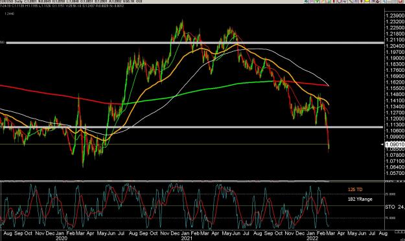The image size is (405, 241).
Task: Click the 1.19000 price axis label
Action: click(395, 58)
